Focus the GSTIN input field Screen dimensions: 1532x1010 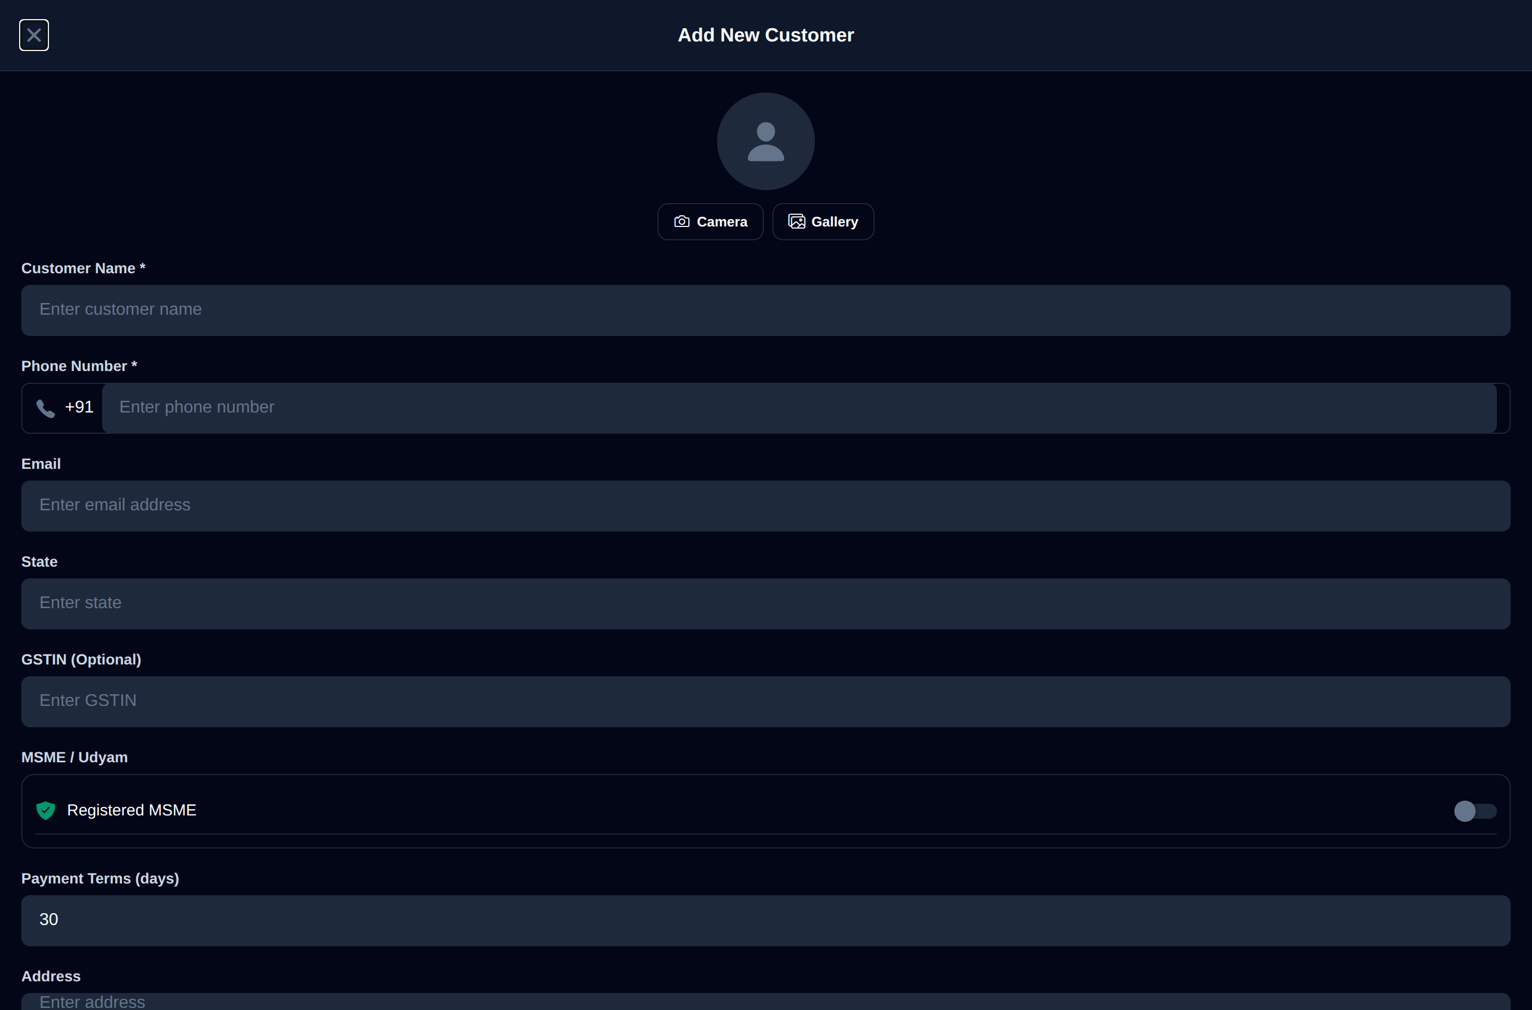tap(765, 702)
